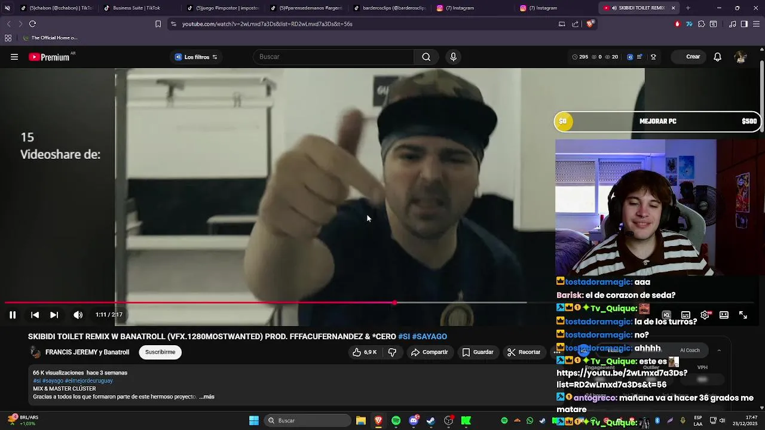The width and height of the screenshot is (765, 430).
Task: Pause the video with the player button
Action: pos(13,315)
